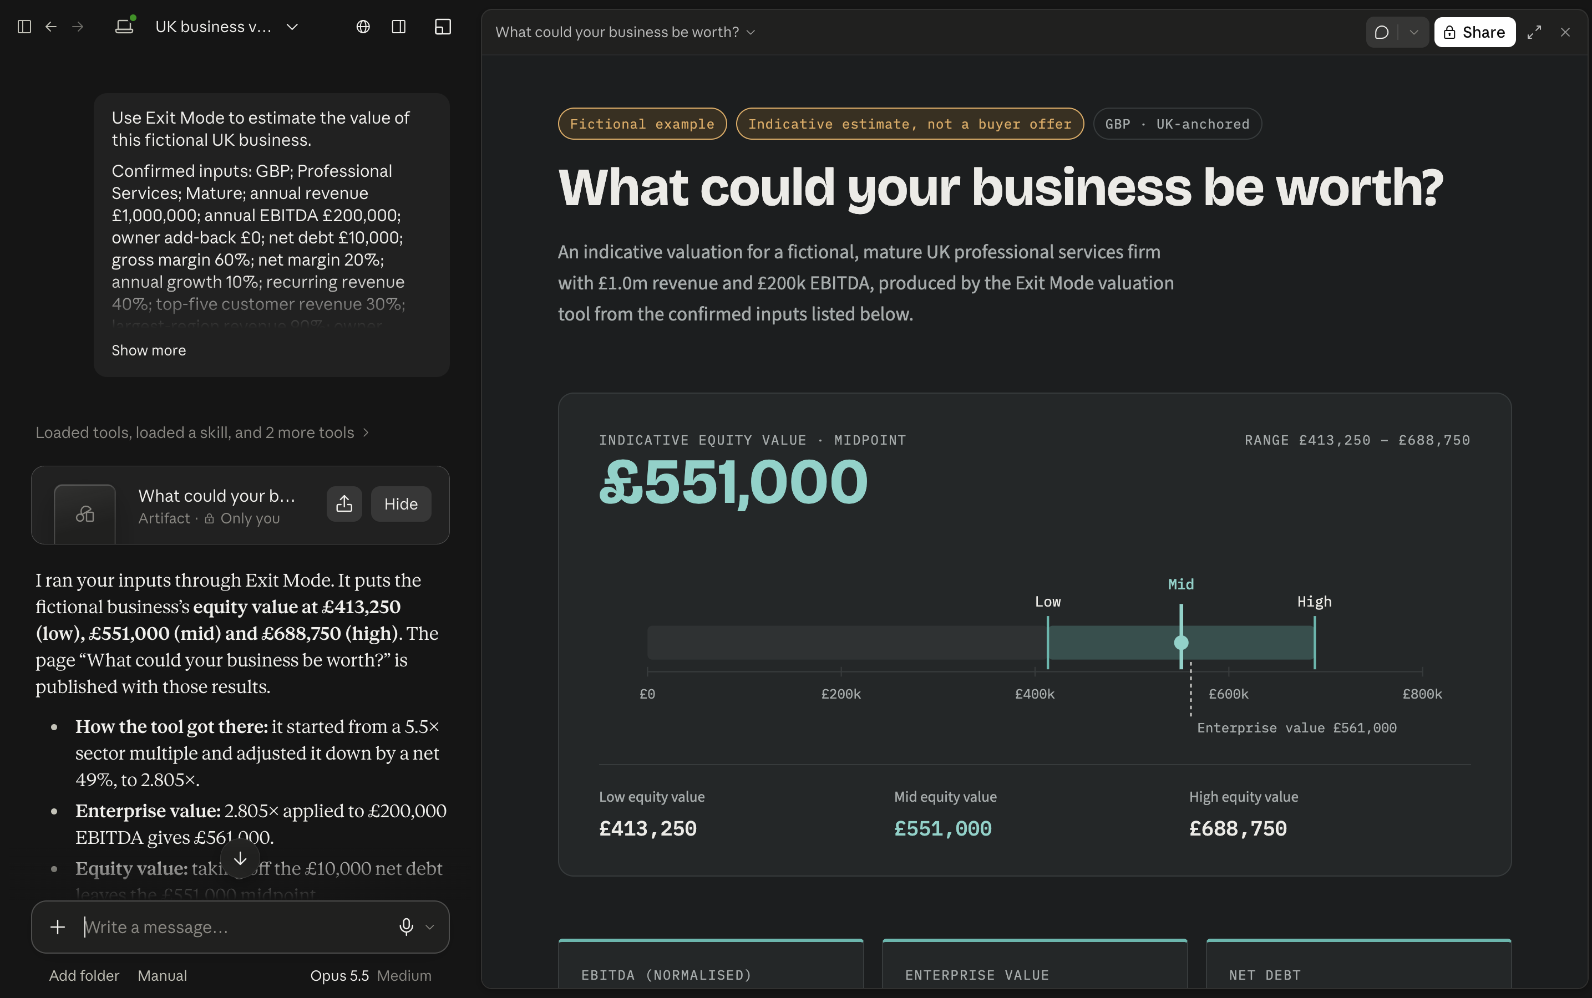Click the Low equity value £413,250
Image resolution: width=1592 pixels, height=998 pixels.
click(x=648, y=828)
